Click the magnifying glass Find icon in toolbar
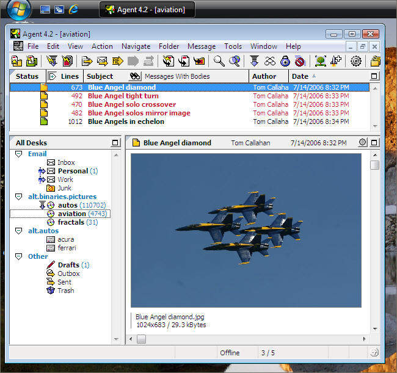The image size is (397, 373). click(x=219, y=61)
